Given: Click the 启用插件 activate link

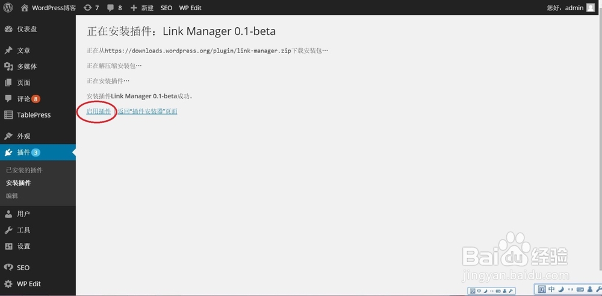Looking at the screenshot, I should coord(99,112).
